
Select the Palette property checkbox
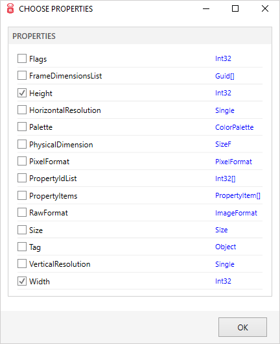(22, 127)
